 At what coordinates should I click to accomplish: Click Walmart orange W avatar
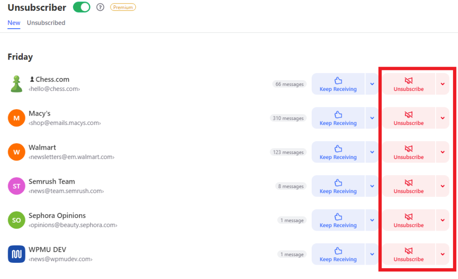(x=17, y=152)
